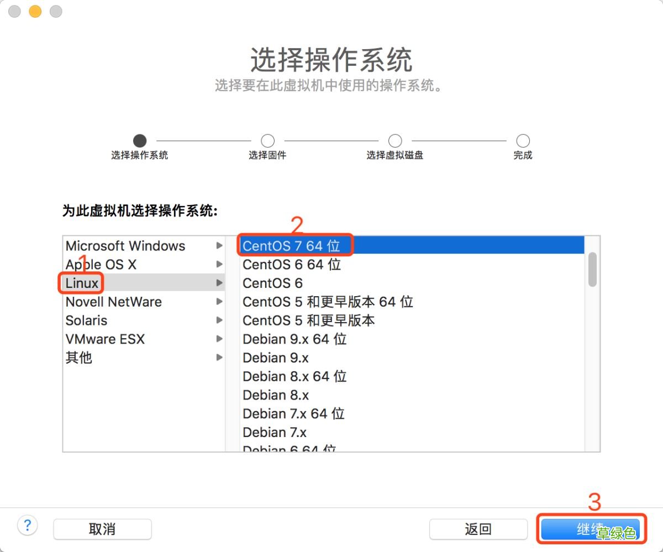Click the 选择虚拟磁盘 step circle
Viewport: 663px width, 552px height.
[395, 141]
